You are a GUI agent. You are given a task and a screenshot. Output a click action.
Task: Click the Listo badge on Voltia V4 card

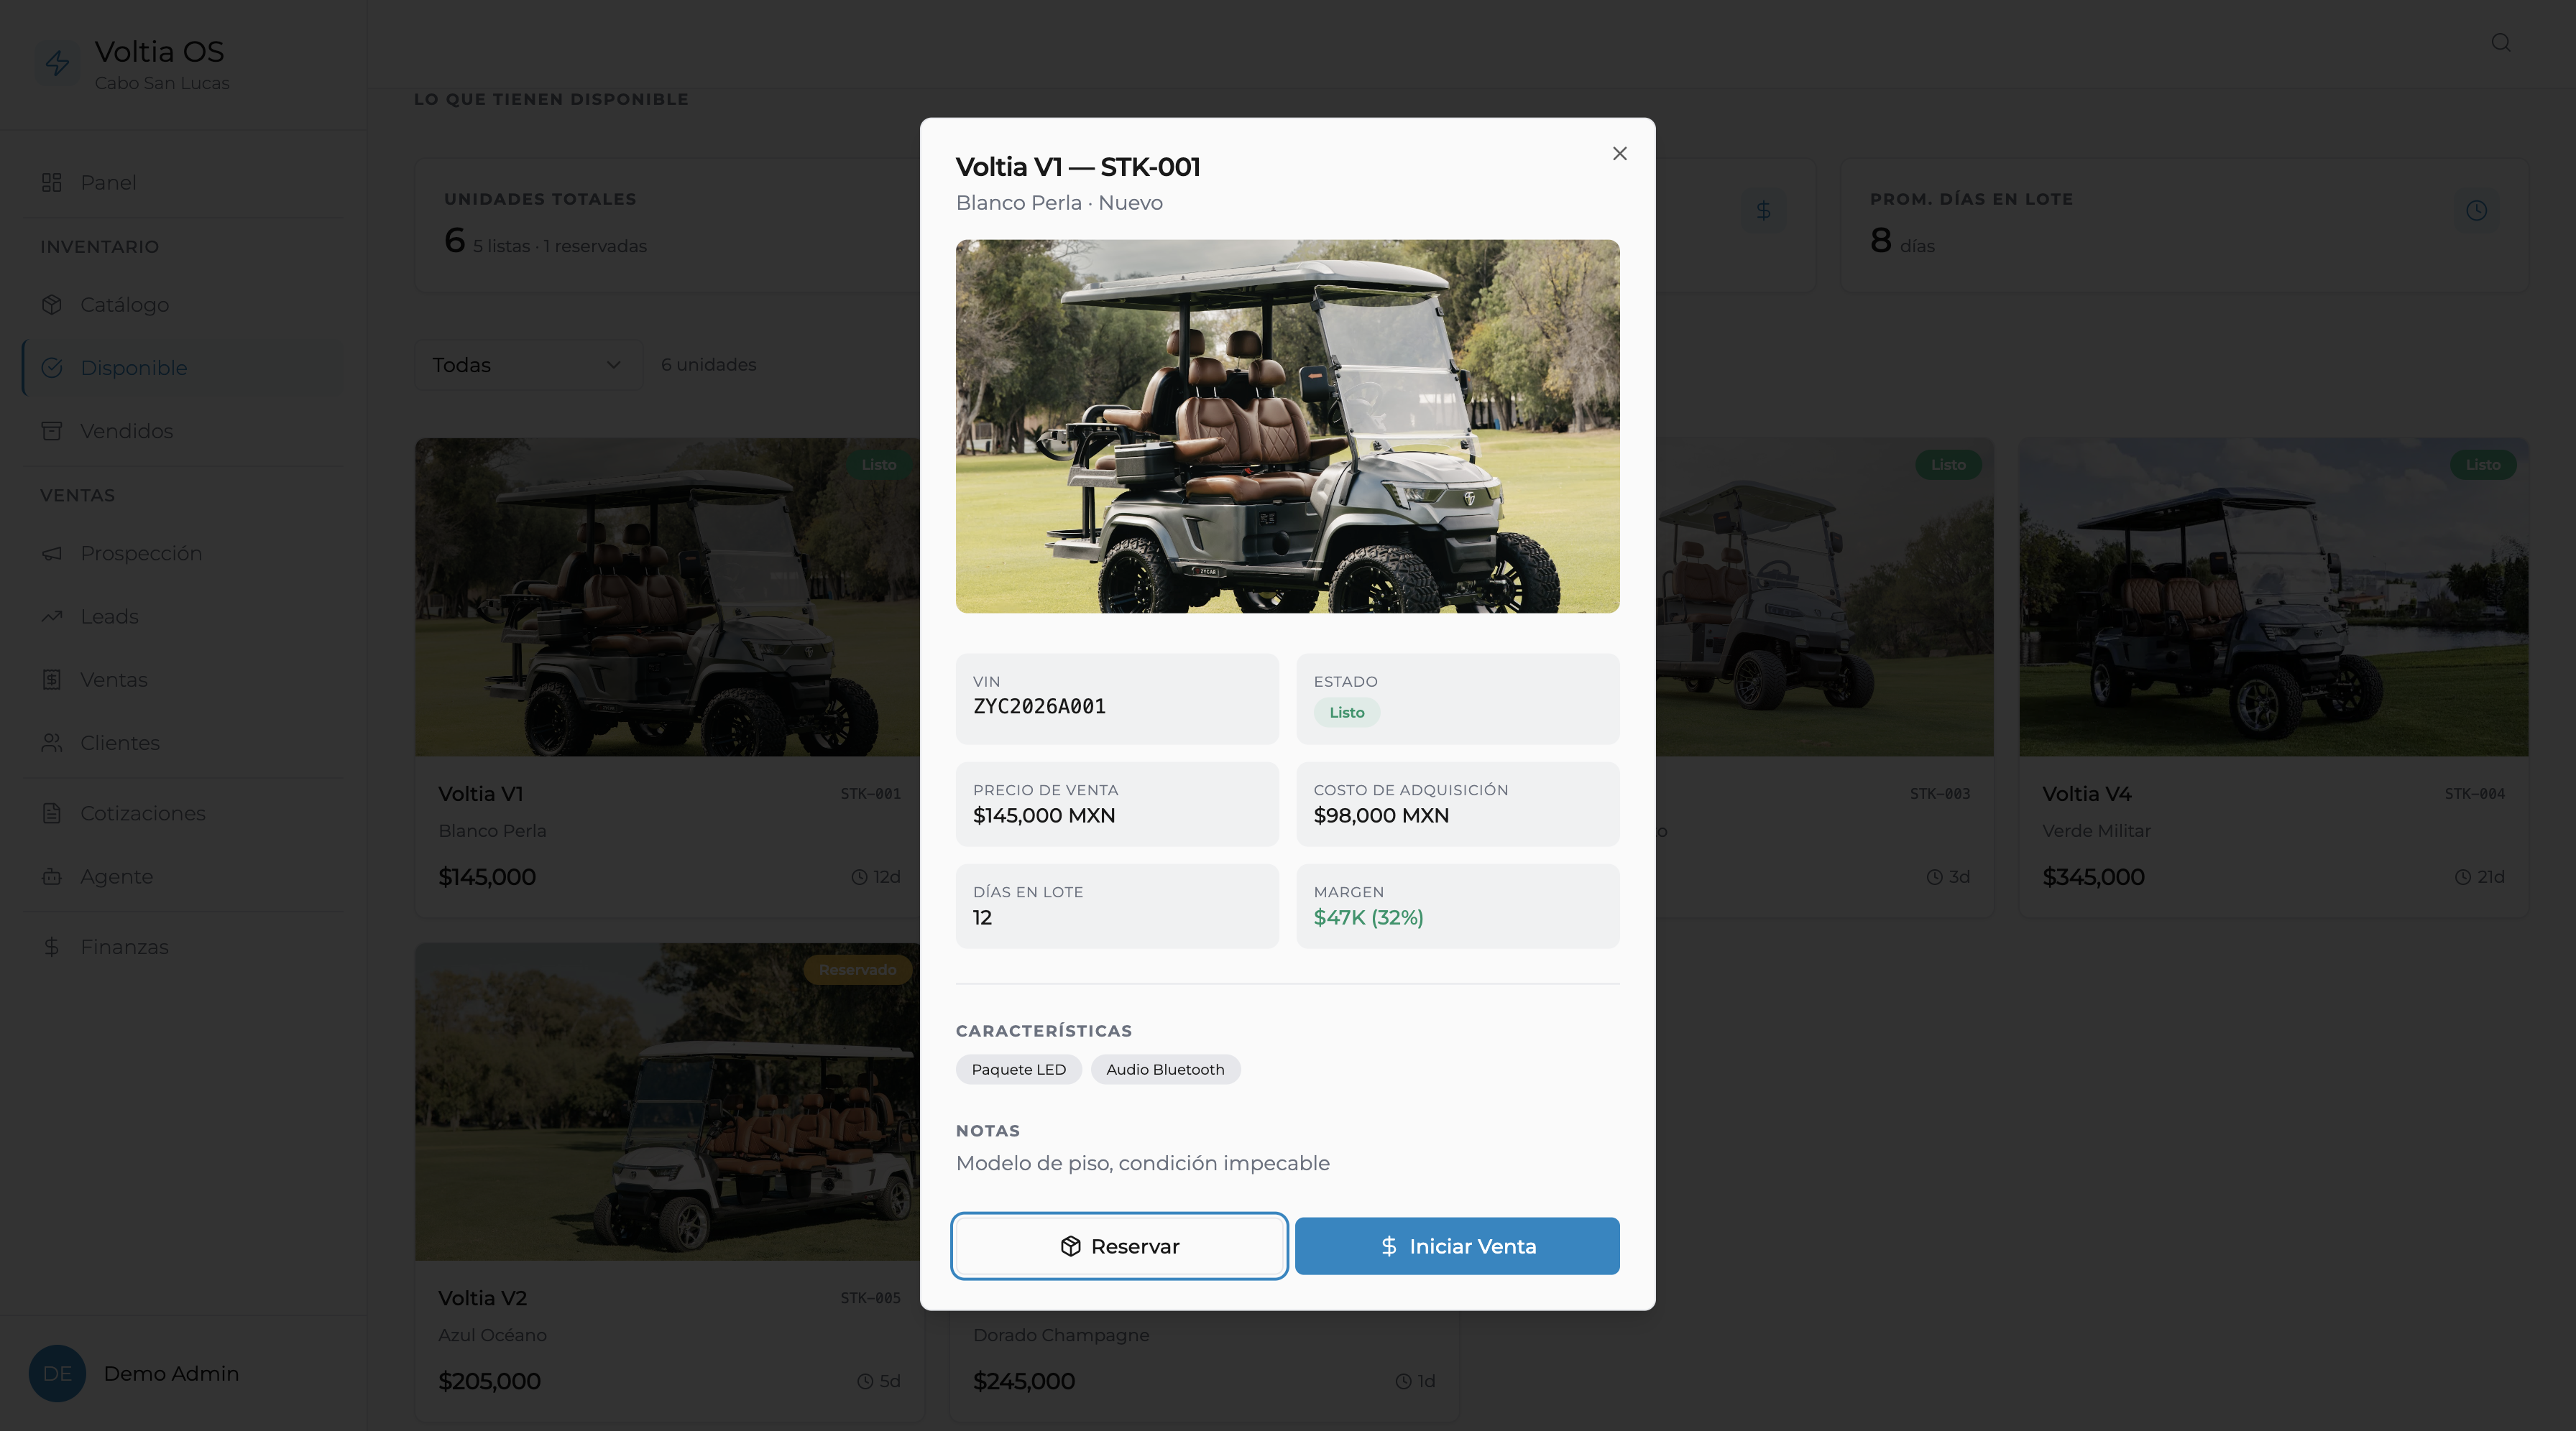[x=2482, y=465]
